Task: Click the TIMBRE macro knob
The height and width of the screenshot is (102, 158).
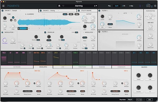Action: 139,75
